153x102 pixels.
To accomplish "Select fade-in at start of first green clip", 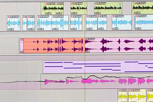I will coord(42,9).
